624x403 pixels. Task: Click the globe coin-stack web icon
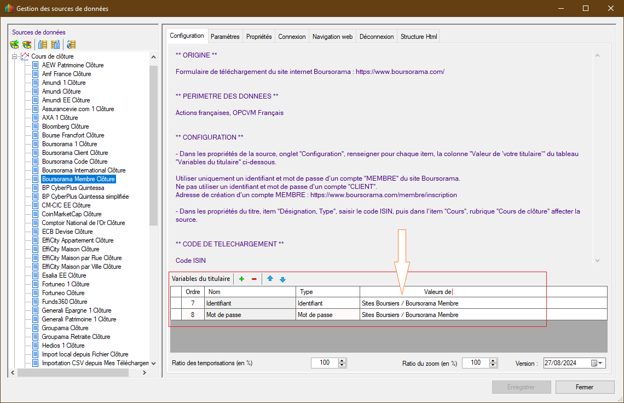71,44
